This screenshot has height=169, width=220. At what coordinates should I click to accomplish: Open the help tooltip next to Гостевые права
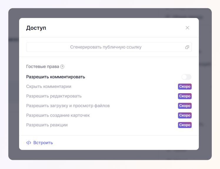coord(62,67)
